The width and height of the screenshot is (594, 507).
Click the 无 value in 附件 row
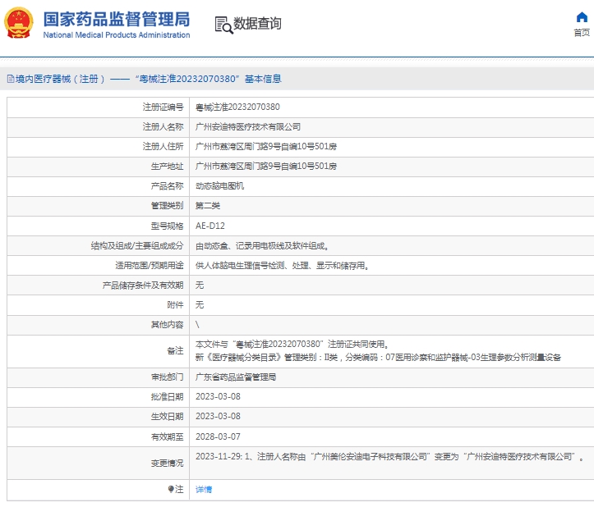pos(200,305)
